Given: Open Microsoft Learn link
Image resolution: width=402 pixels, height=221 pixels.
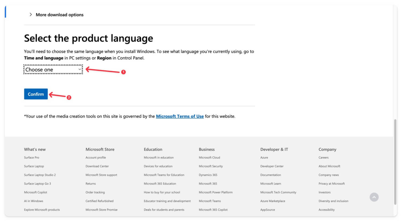Looking at the screenshot, I should [x=271, y=184].
